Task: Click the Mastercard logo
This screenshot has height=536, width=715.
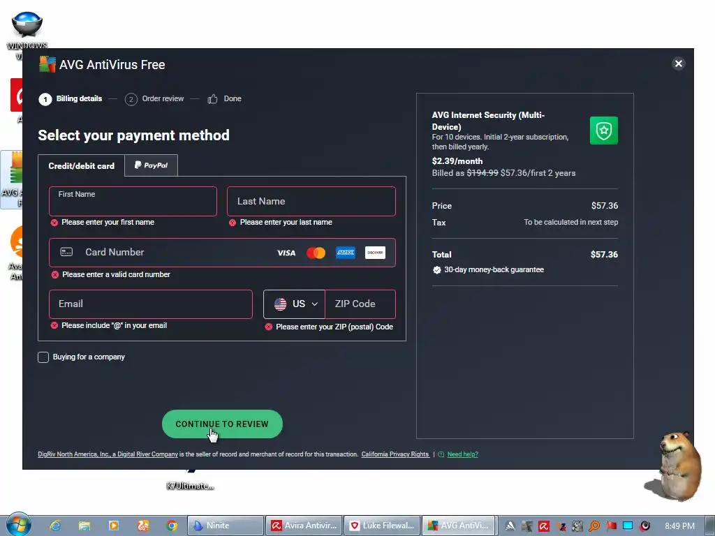Action: pos(316,253)
